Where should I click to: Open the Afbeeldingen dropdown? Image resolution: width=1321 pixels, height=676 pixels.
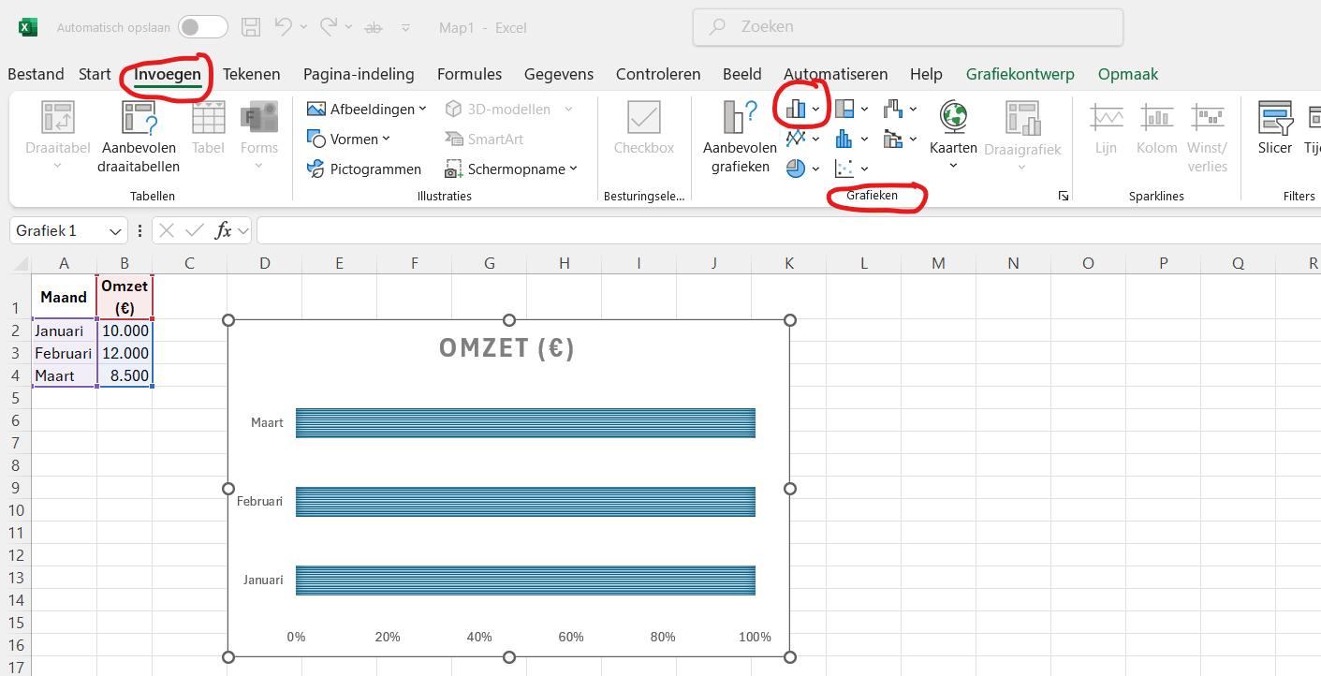click(366, 109)
